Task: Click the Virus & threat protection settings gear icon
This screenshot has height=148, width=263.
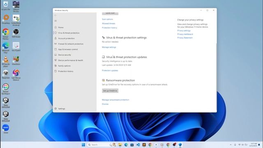Action: pyautogui.click(x=103, y=37)
